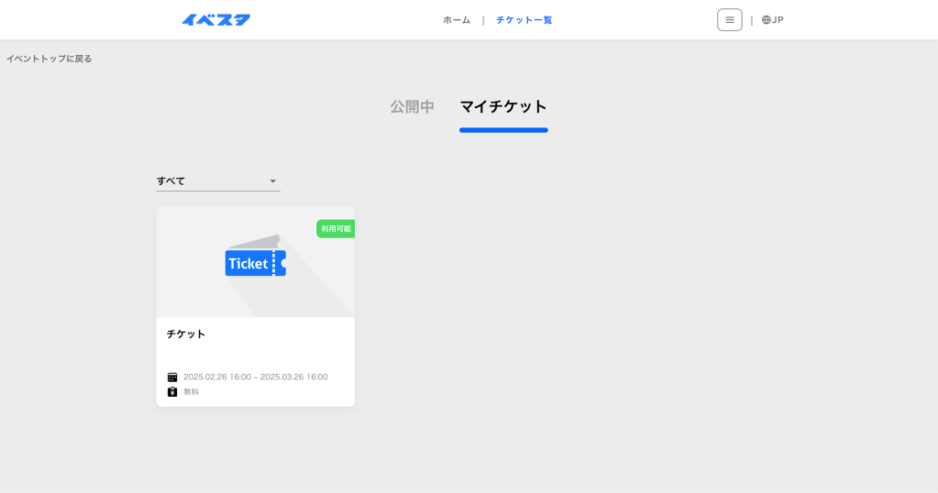
Task: Click the チケット title on the card
Action: tap(186, 334)
